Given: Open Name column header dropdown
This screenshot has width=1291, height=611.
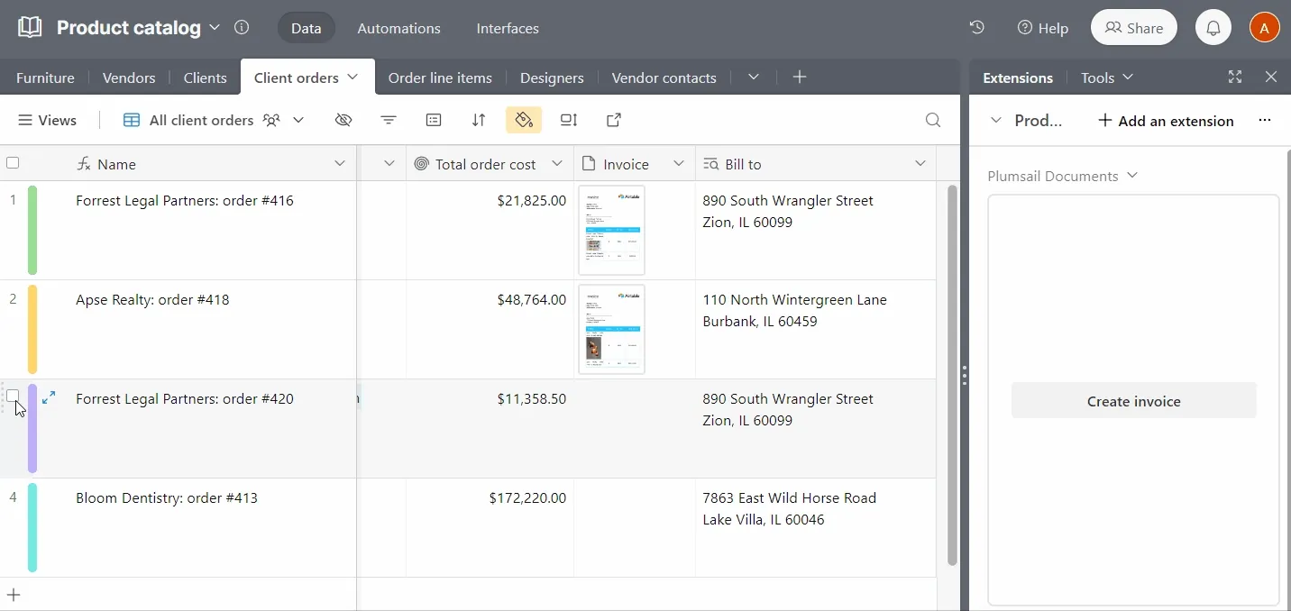Looking at the screenshot, I should 340,164.
